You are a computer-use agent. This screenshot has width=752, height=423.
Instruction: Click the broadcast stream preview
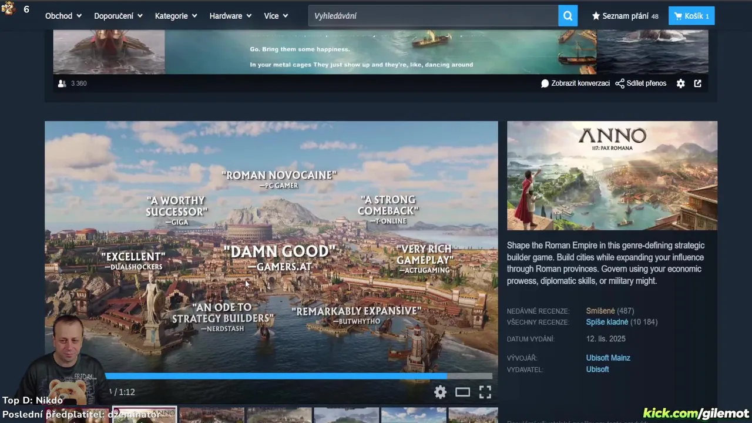tap(381, 52)
